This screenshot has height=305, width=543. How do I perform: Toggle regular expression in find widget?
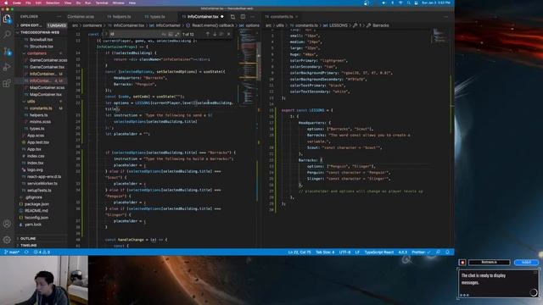pyautogui.click(x=177, y=34)
